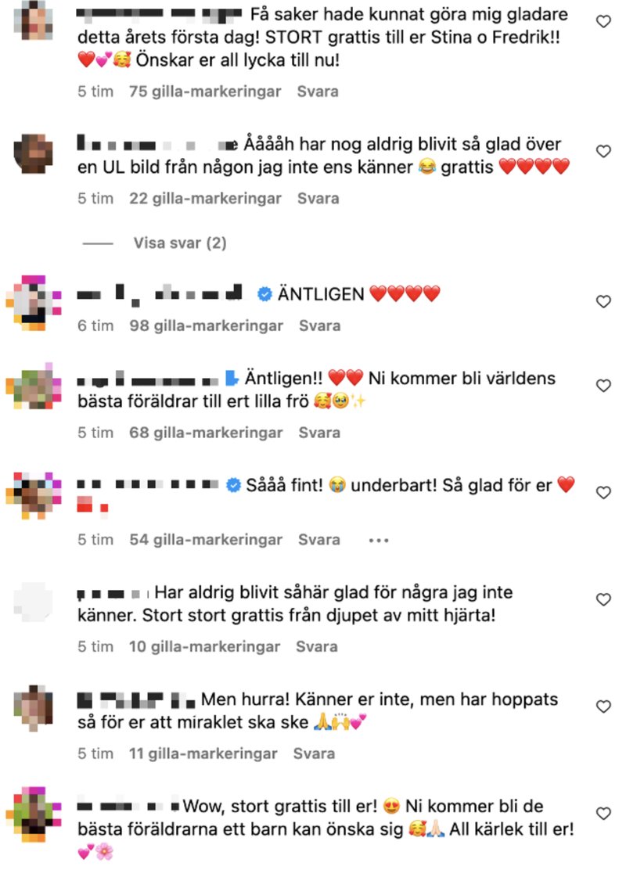This screenshot has height=870, width=626.
Task: Like the comment starting "Få saker hade kunnat"
Action: coord(603,22)
